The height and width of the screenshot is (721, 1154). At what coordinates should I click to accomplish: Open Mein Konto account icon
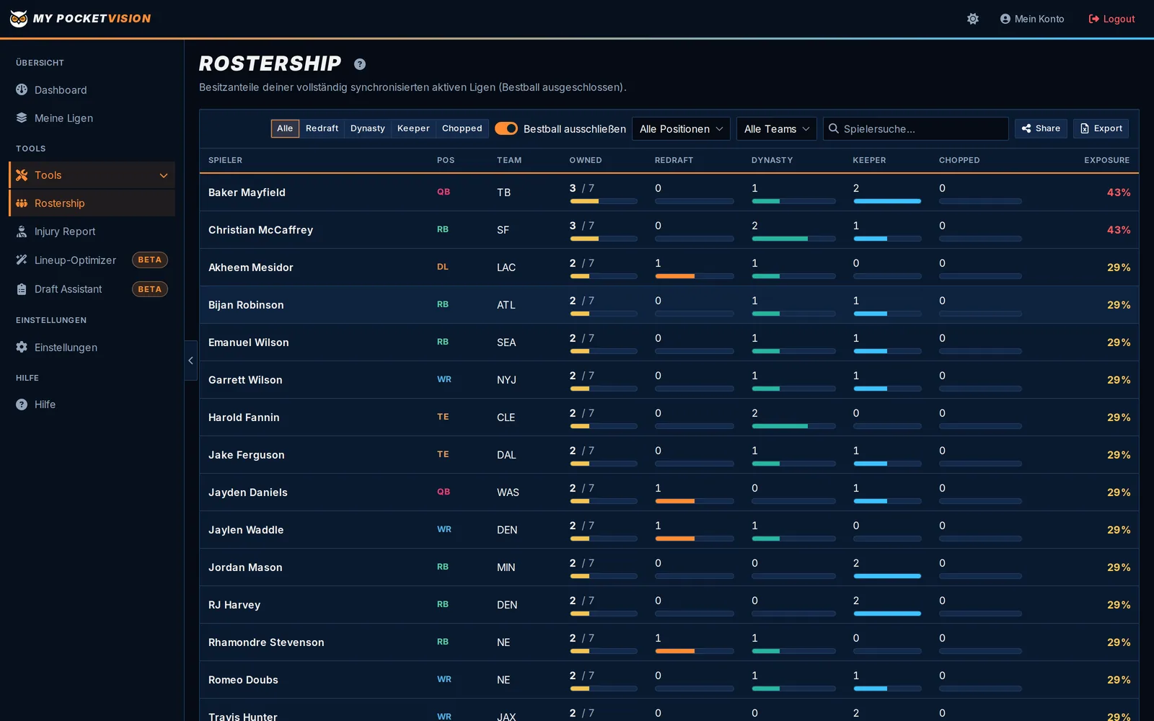[x=1005, y=19]
